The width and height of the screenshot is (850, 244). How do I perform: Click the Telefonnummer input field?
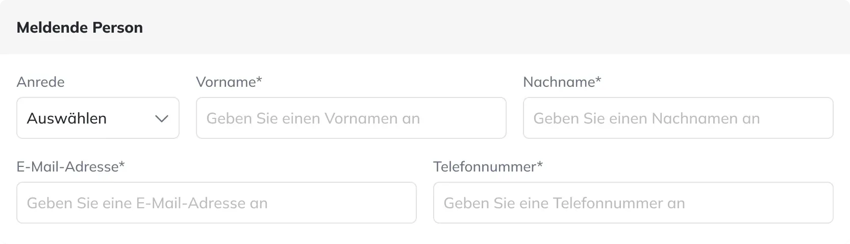point(633,203)
